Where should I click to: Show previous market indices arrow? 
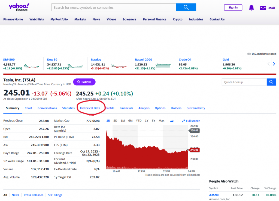pos(268,64)
